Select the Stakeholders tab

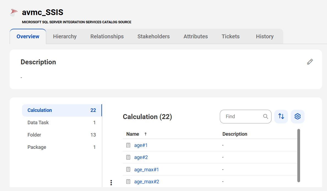(154, 37)
